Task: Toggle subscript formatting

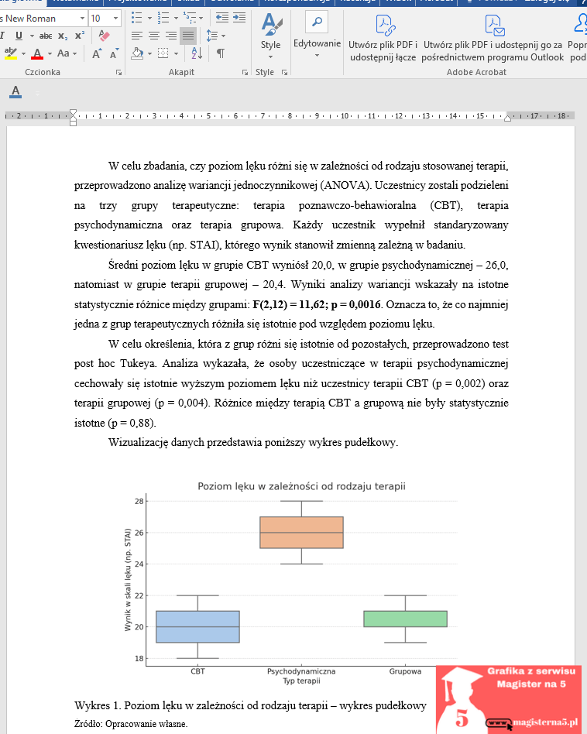Action: [x=63, y=36]
